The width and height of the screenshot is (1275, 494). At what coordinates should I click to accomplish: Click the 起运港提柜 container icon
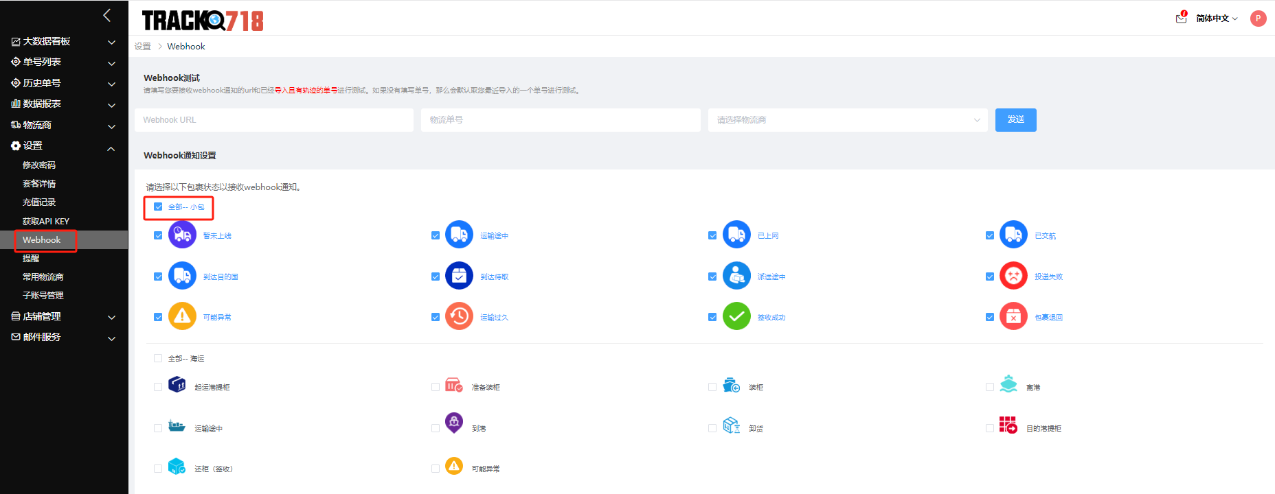(x=177, y=384)
